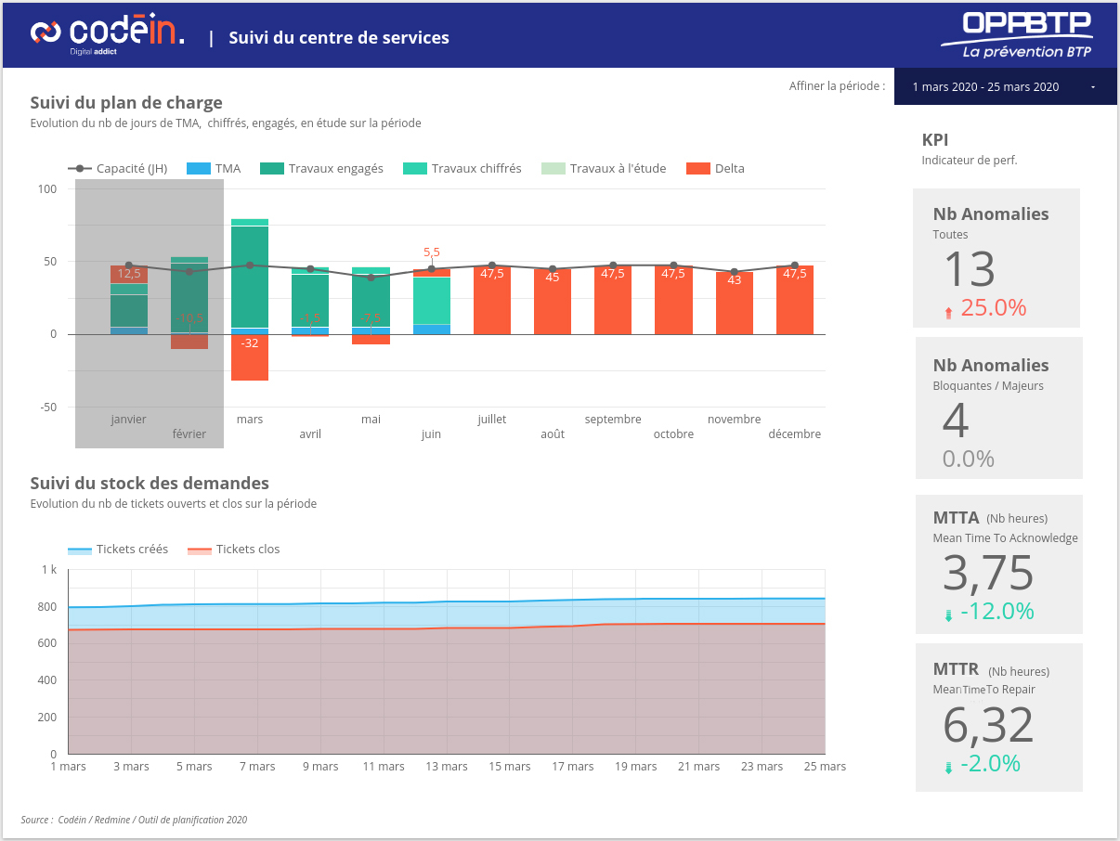Screen dimensions: 1120x841
Task: Click the capacity line point above décembre
Action: tap(794, 265)
